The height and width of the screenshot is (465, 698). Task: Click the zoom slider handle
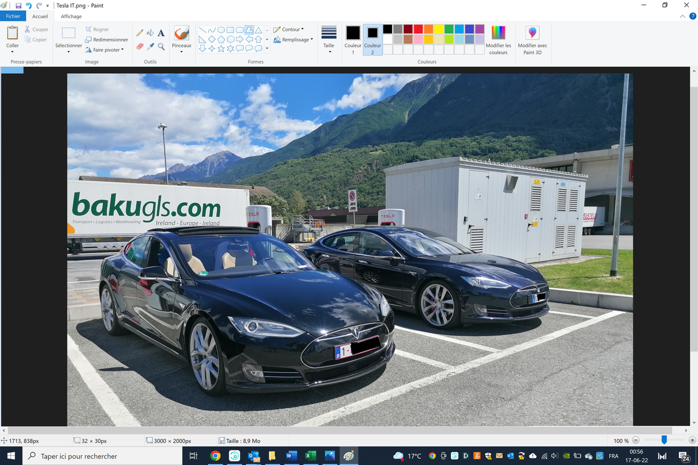coord(664,441)
